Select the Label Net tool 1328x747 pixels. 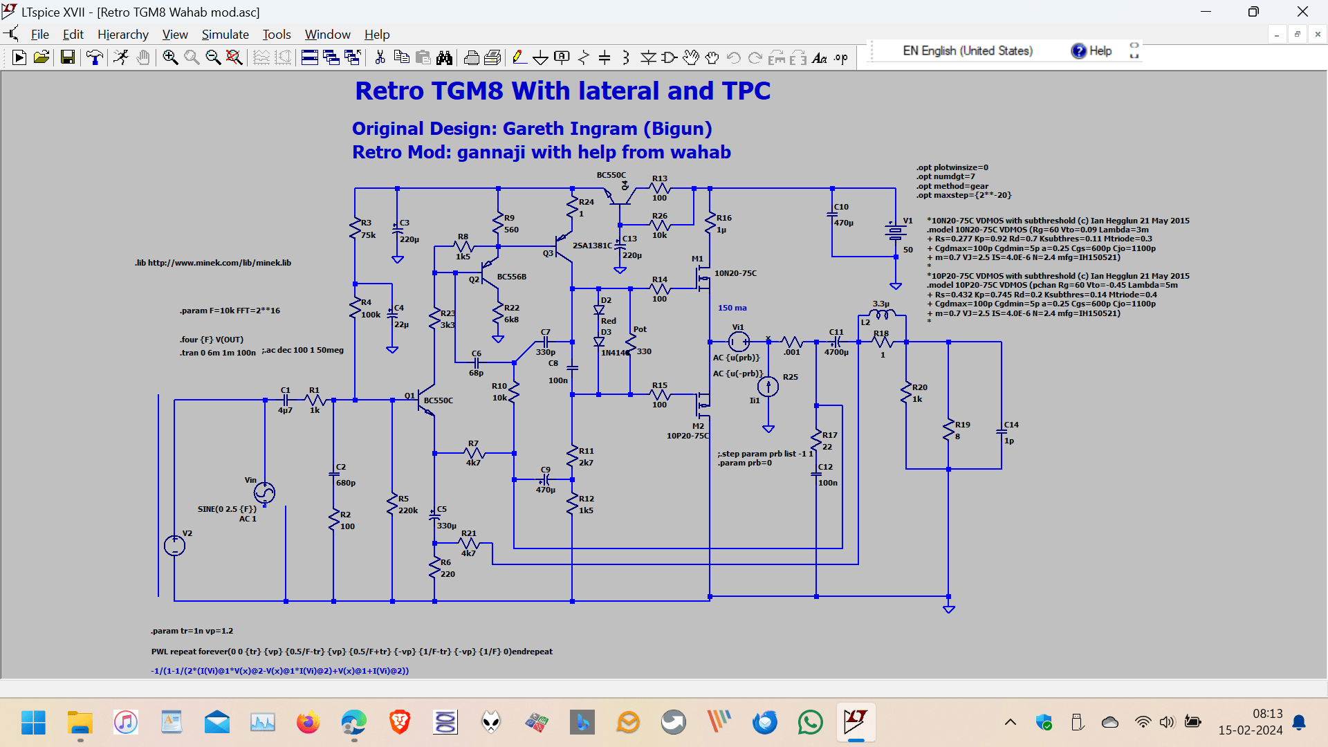pyautogui.click(x=562, y=58)
